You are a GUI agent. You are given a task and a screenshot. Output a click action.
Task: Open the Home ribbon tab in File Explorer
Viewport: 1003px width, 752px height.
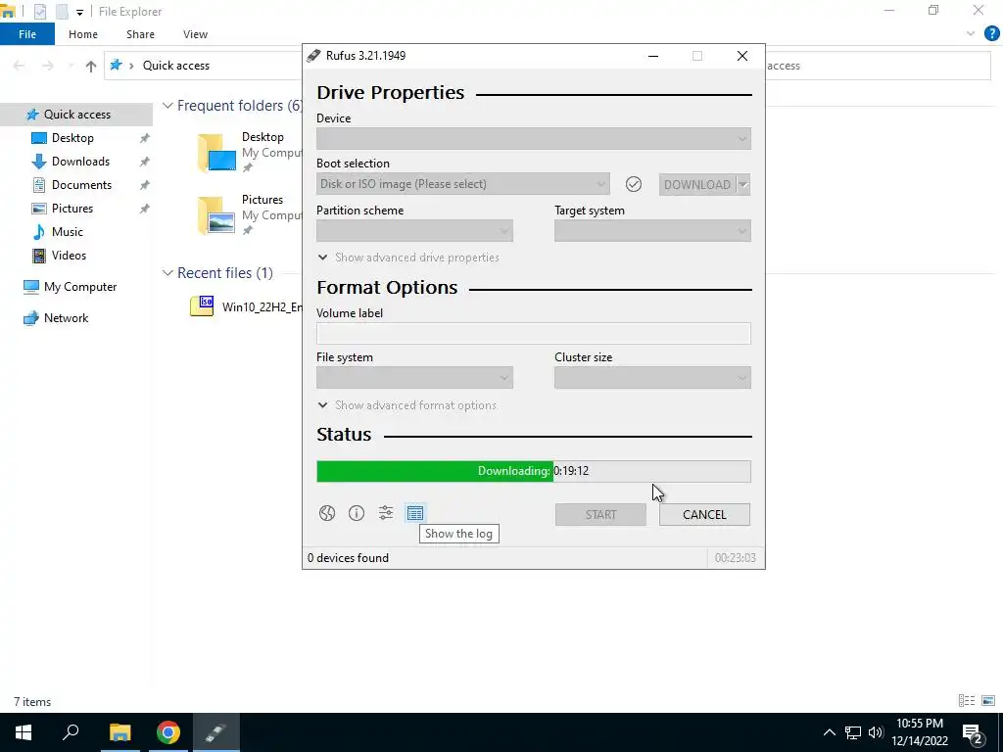pos(83,34)
